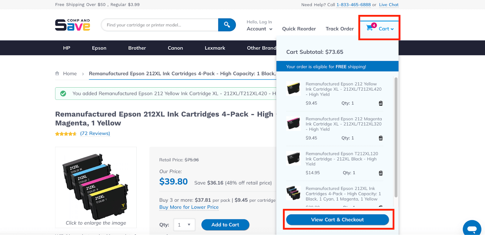
Task: Remove the T212XL120 Black cartridge trash icon
Action: point(381,173)
